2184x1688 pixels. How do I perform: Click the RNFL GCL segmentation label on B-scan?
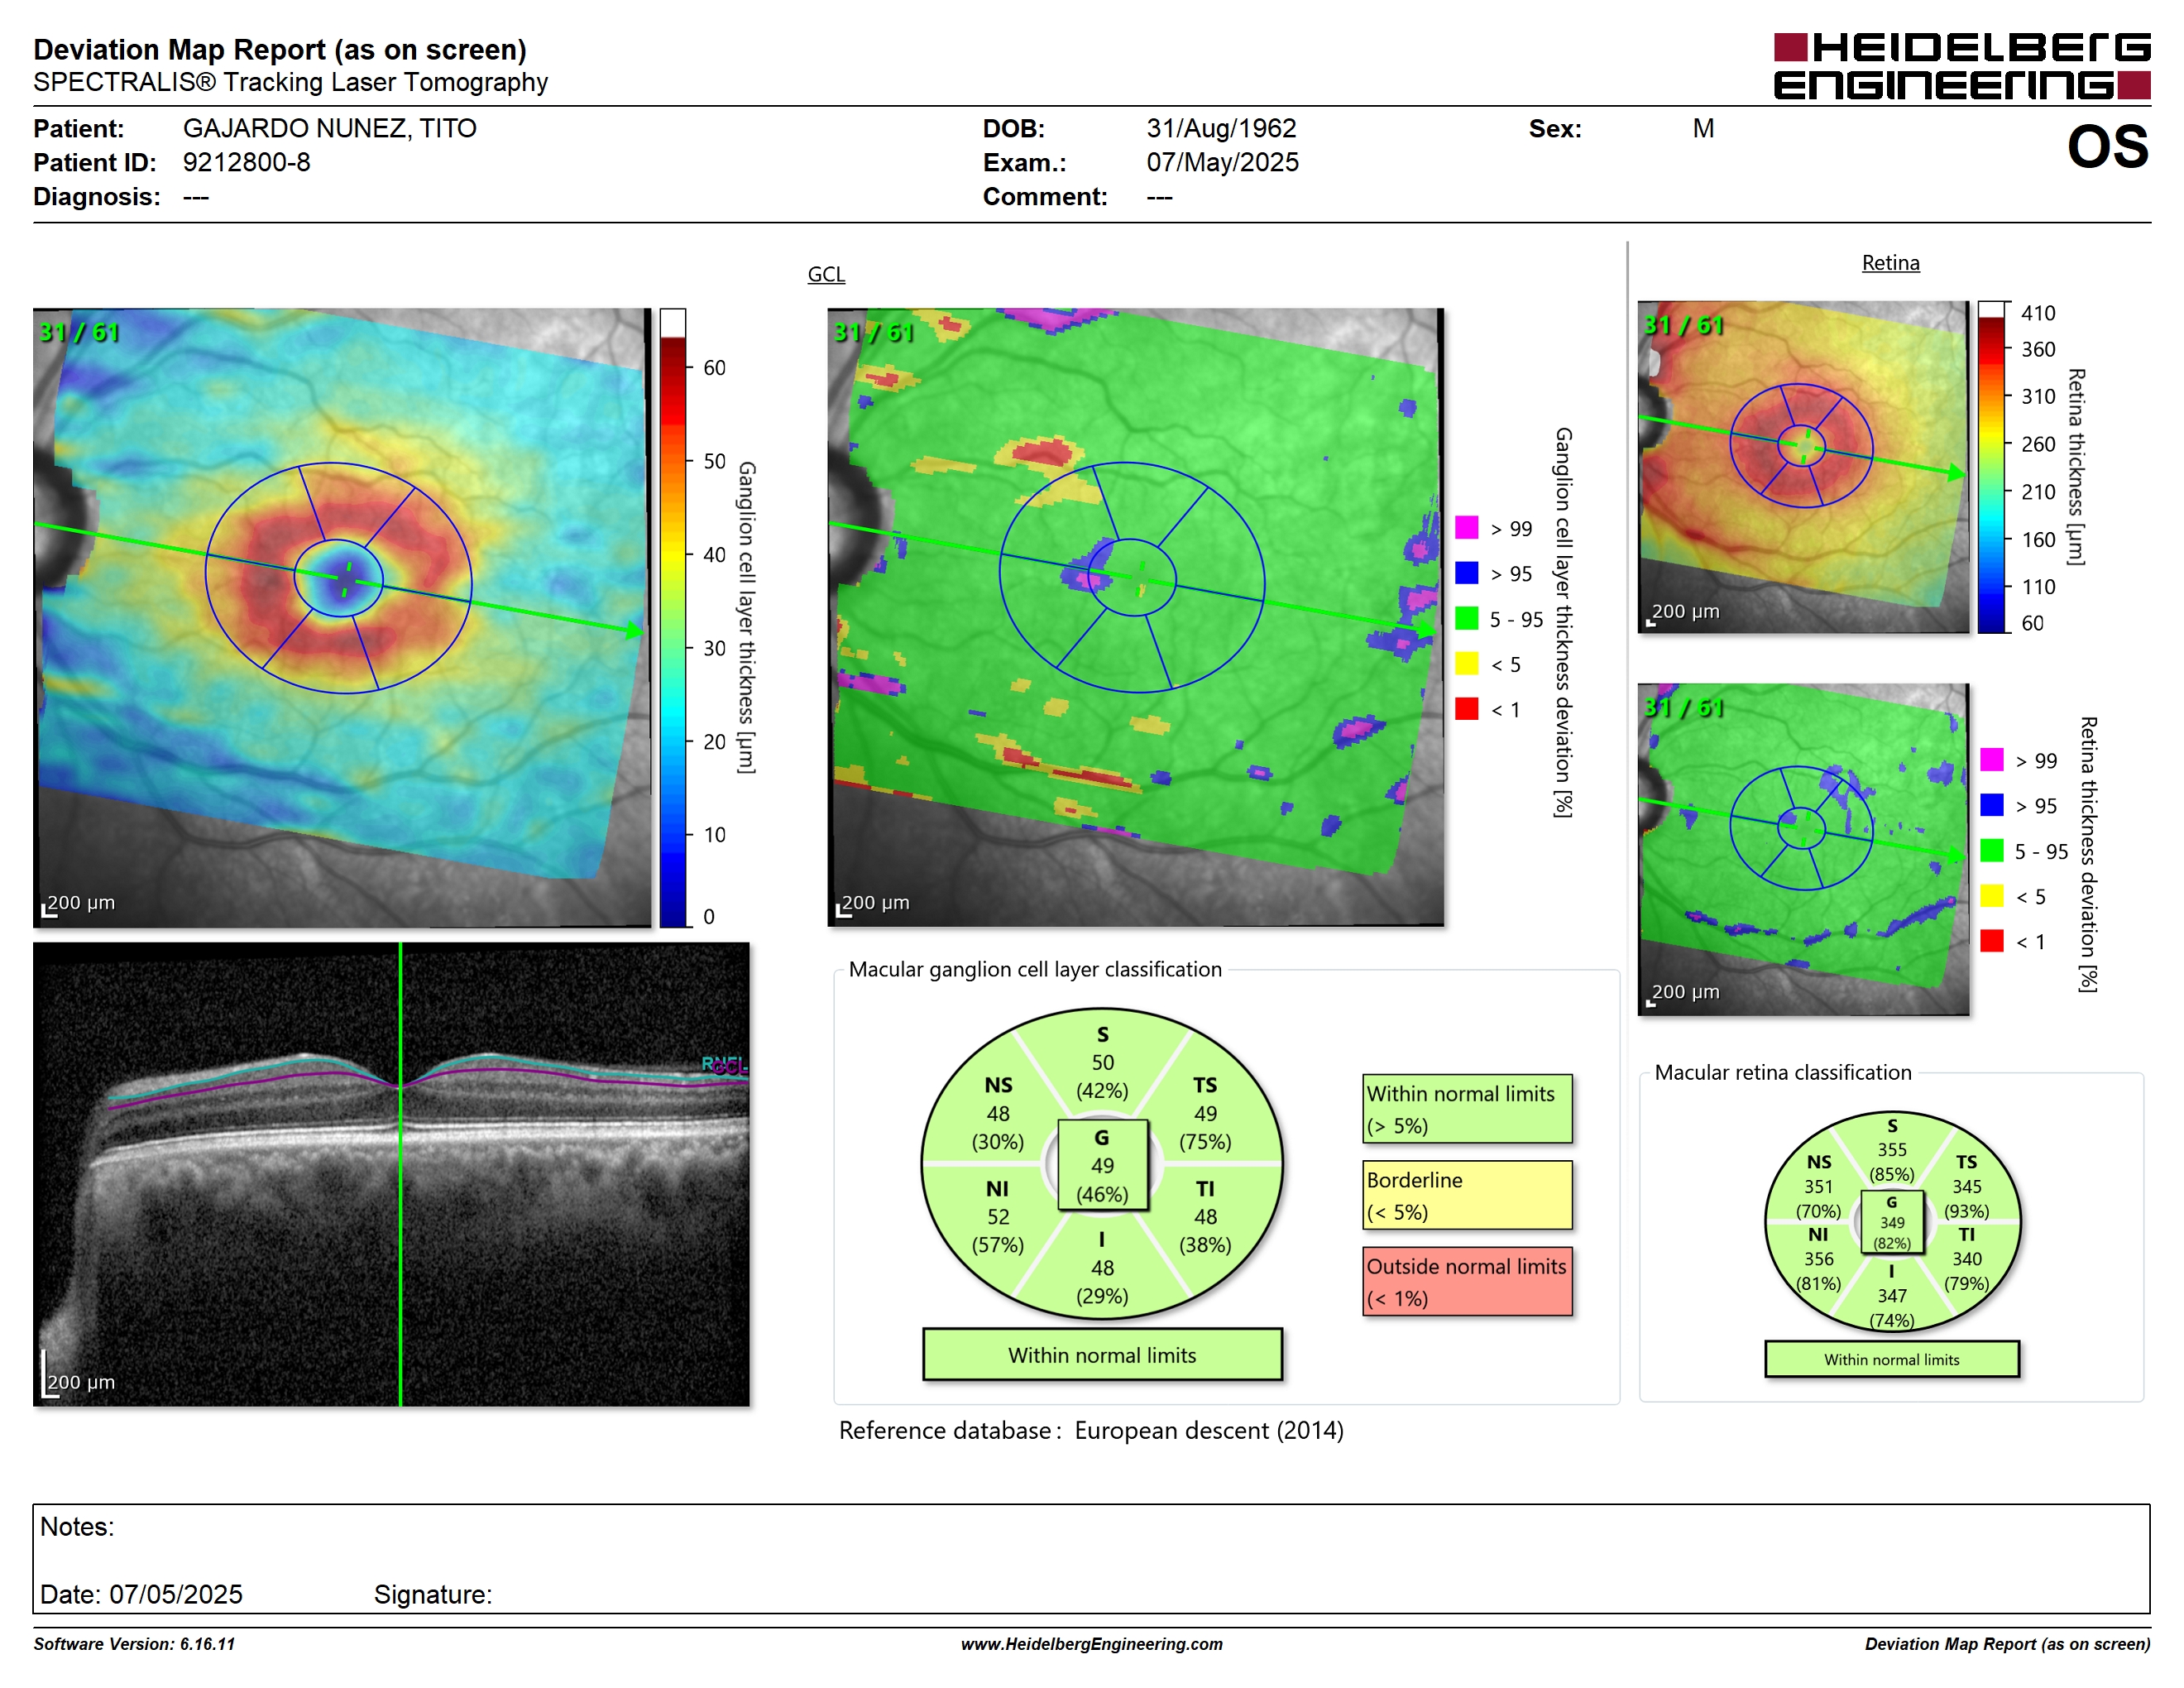725,1066
